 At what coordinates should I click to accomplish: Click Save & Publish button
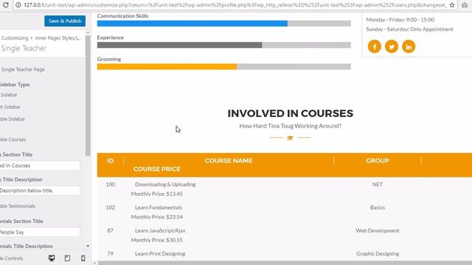[x=65, y=21]
